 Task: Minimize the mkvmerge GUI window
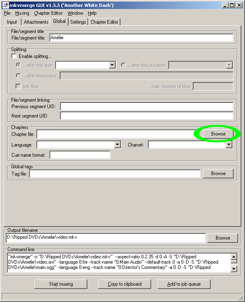coord(225,5)
